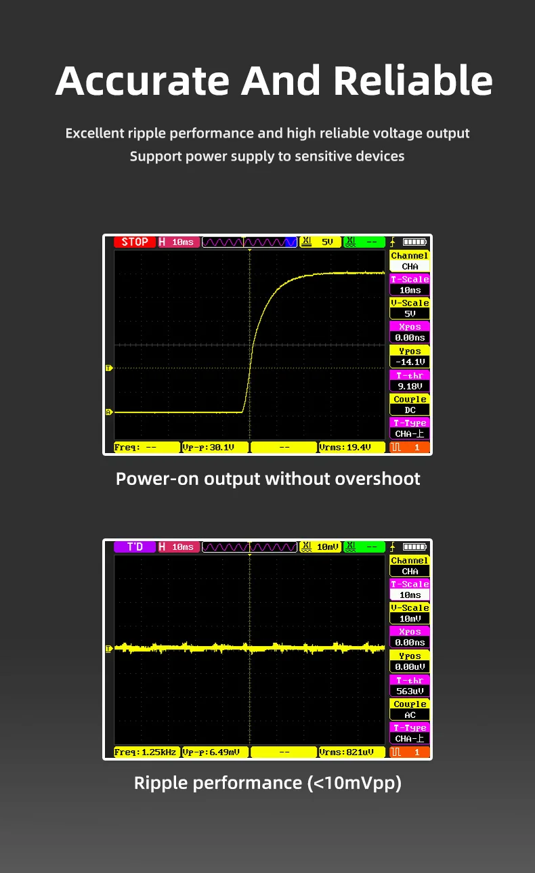Select the Ypos -14.1V menu item

click(x=410, y=357)
